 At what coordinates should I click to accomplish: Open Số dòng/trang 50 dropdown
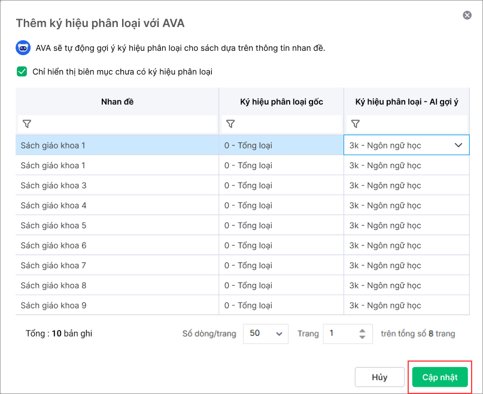(x=266, y=334)
